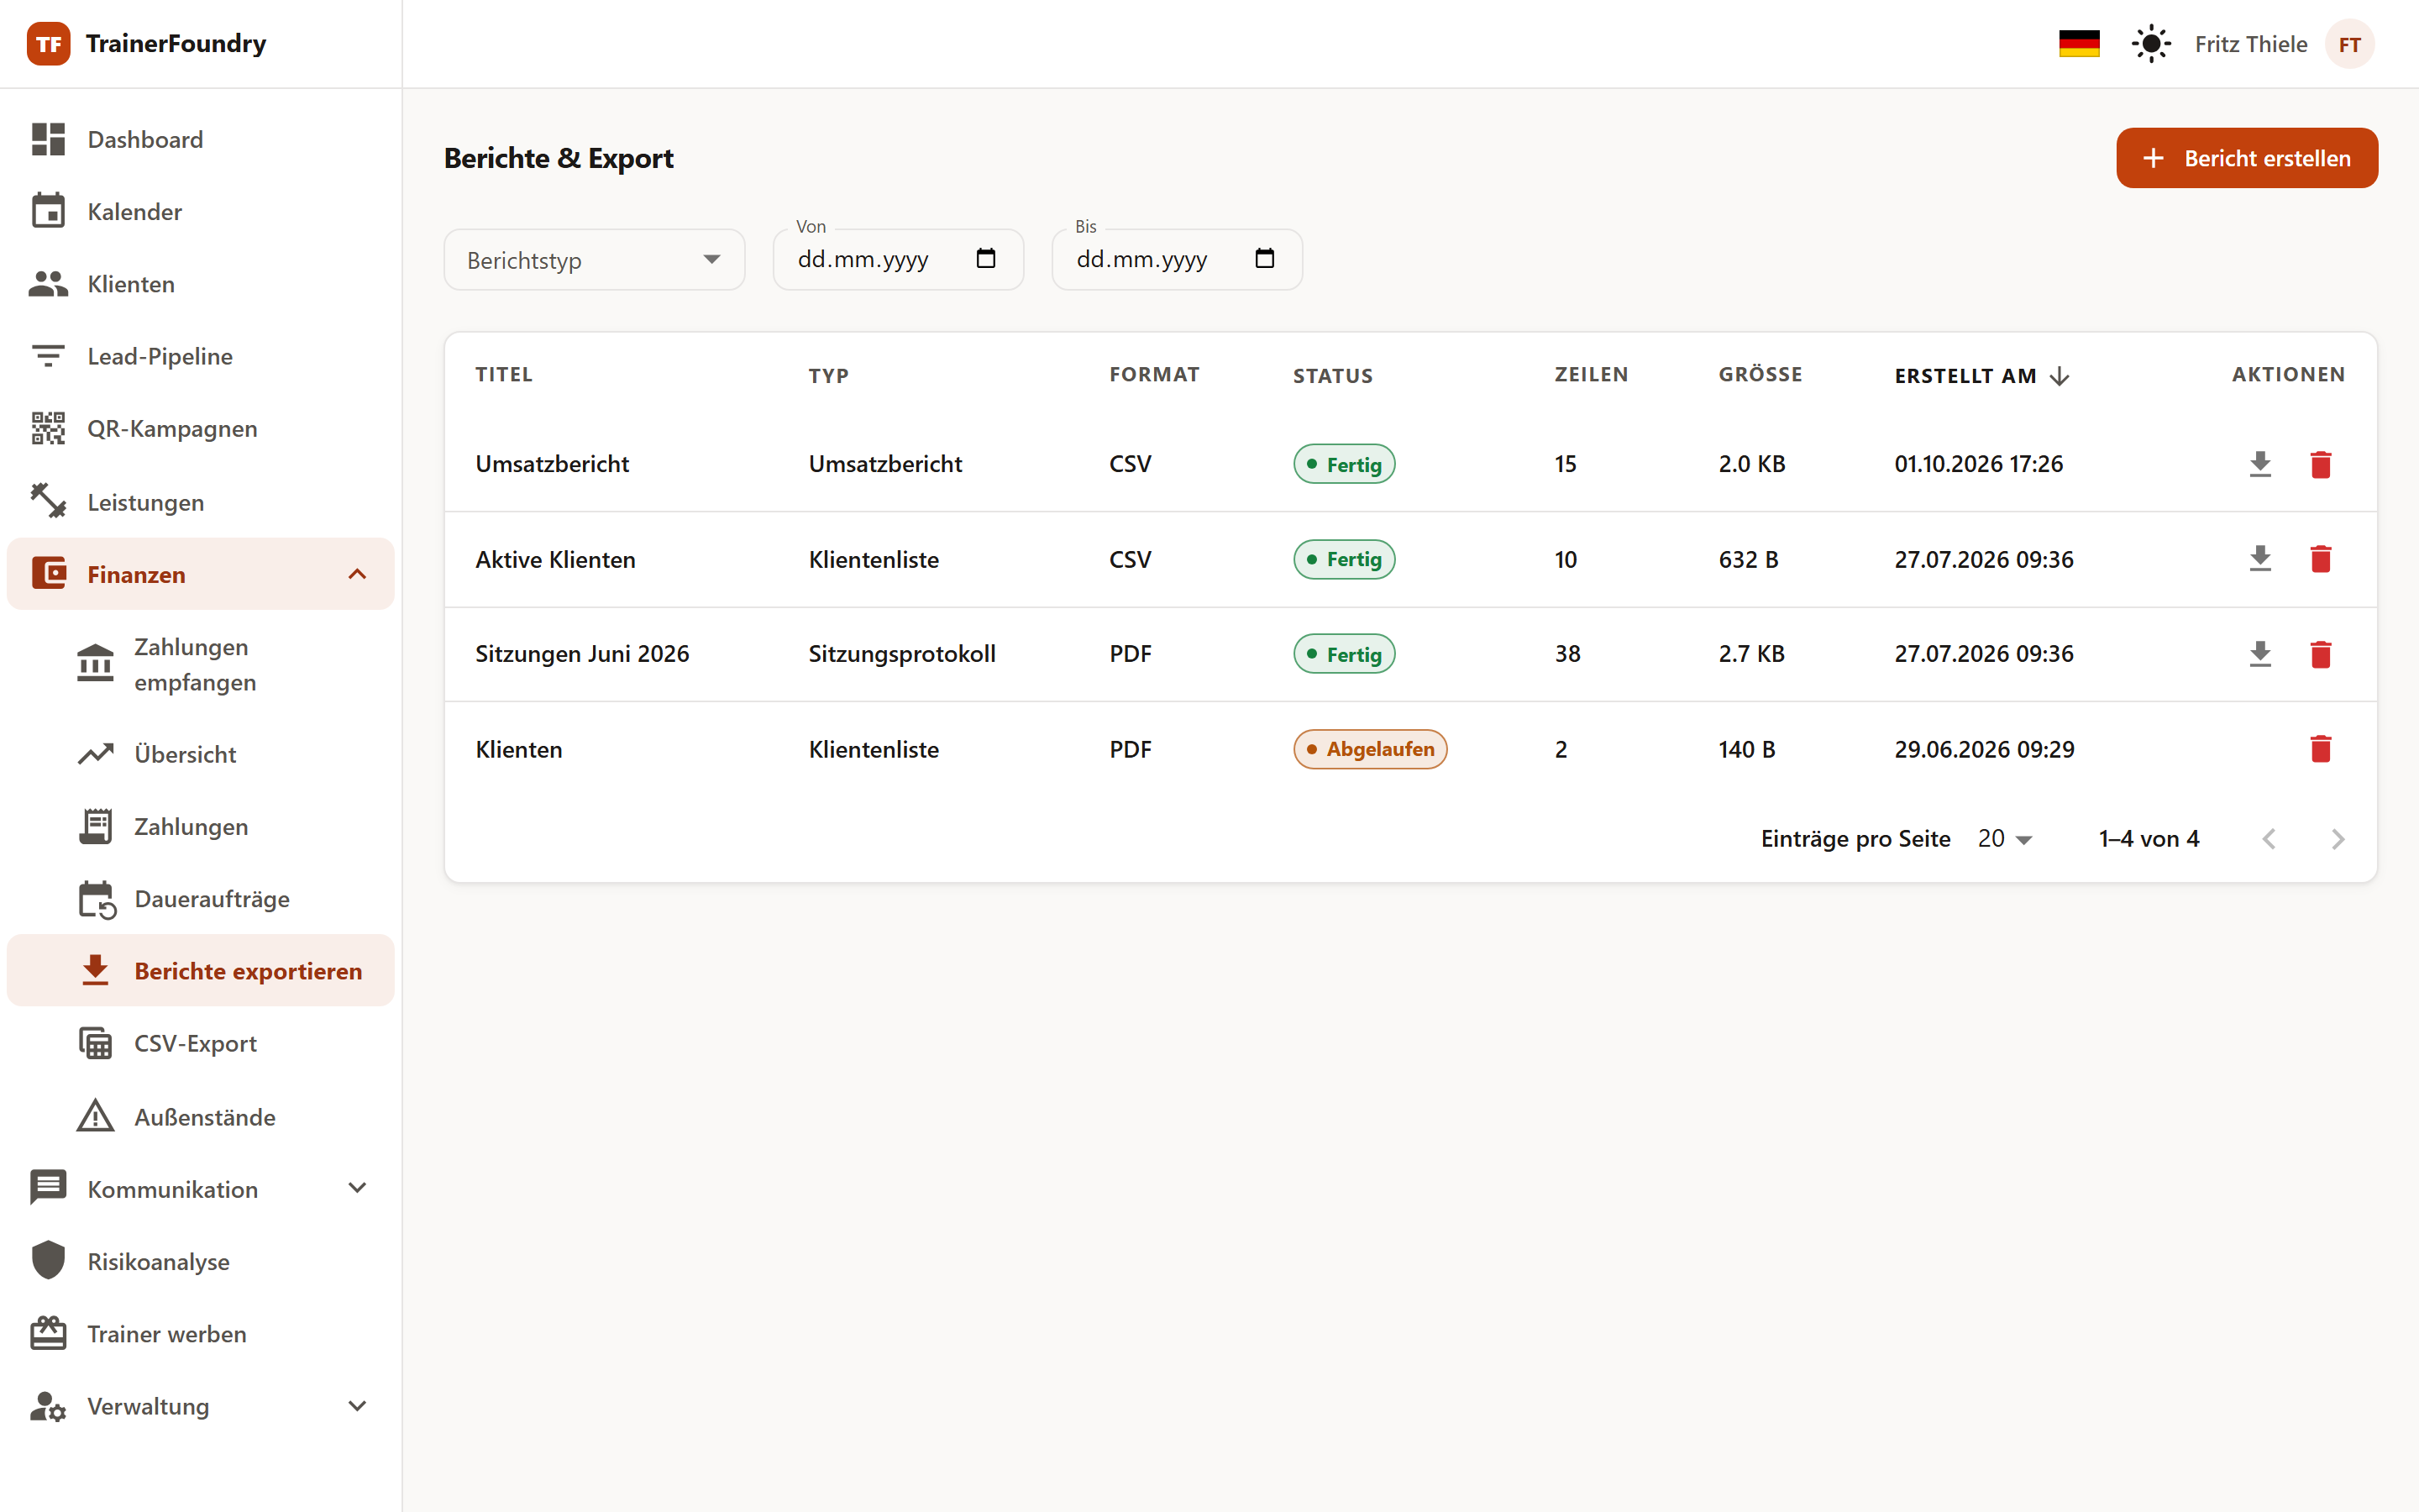
Task: Open Lead-Pipeline in sidebar
Action: 201,356
